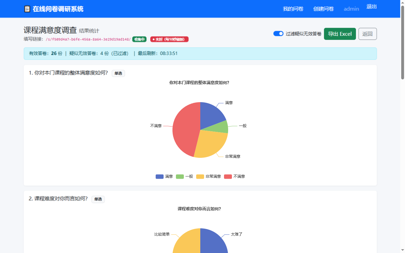Click the 比较简单 label on chart 2

(x=162, y=234)
